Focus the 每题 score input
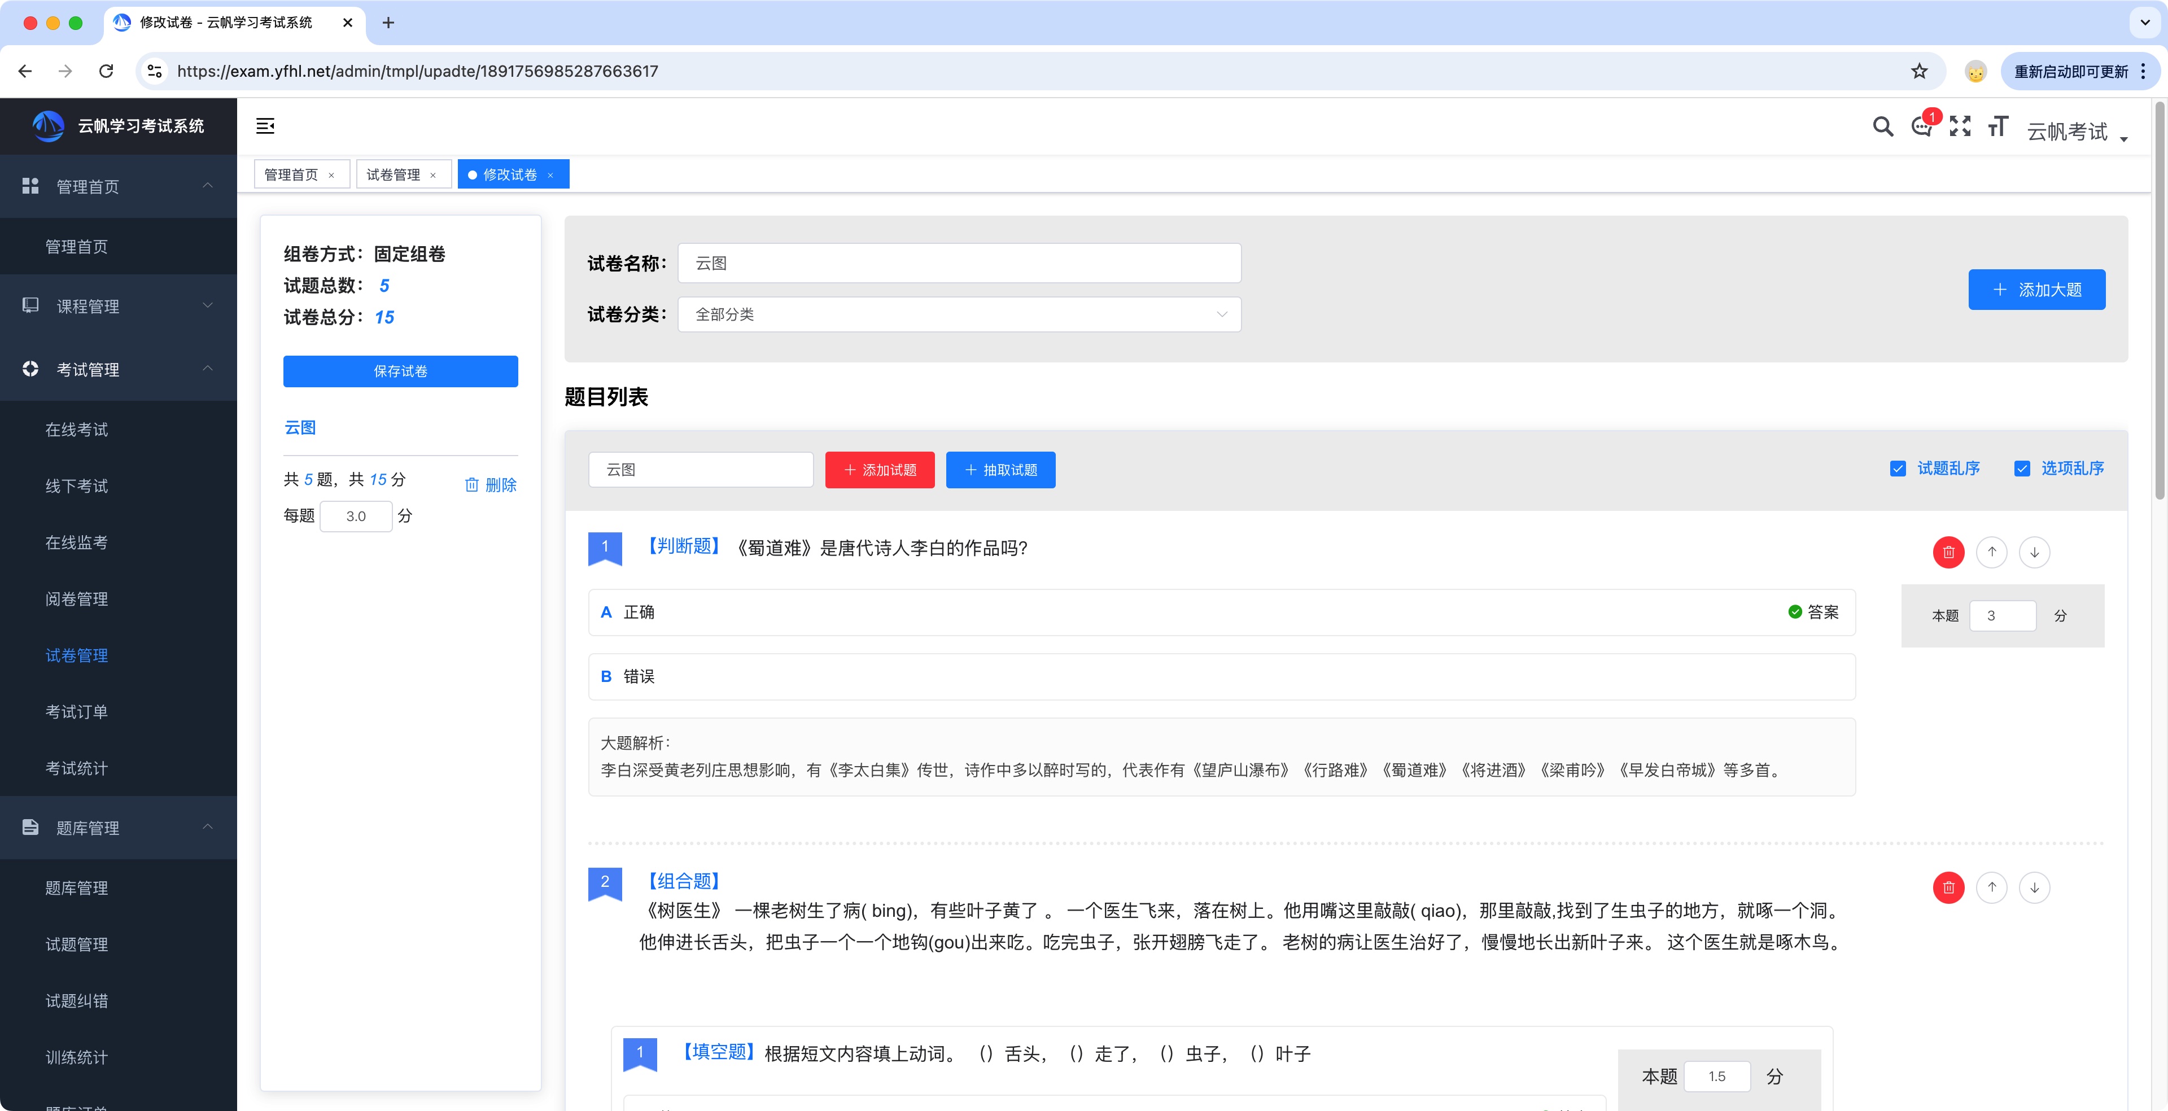 coord(356,516)
